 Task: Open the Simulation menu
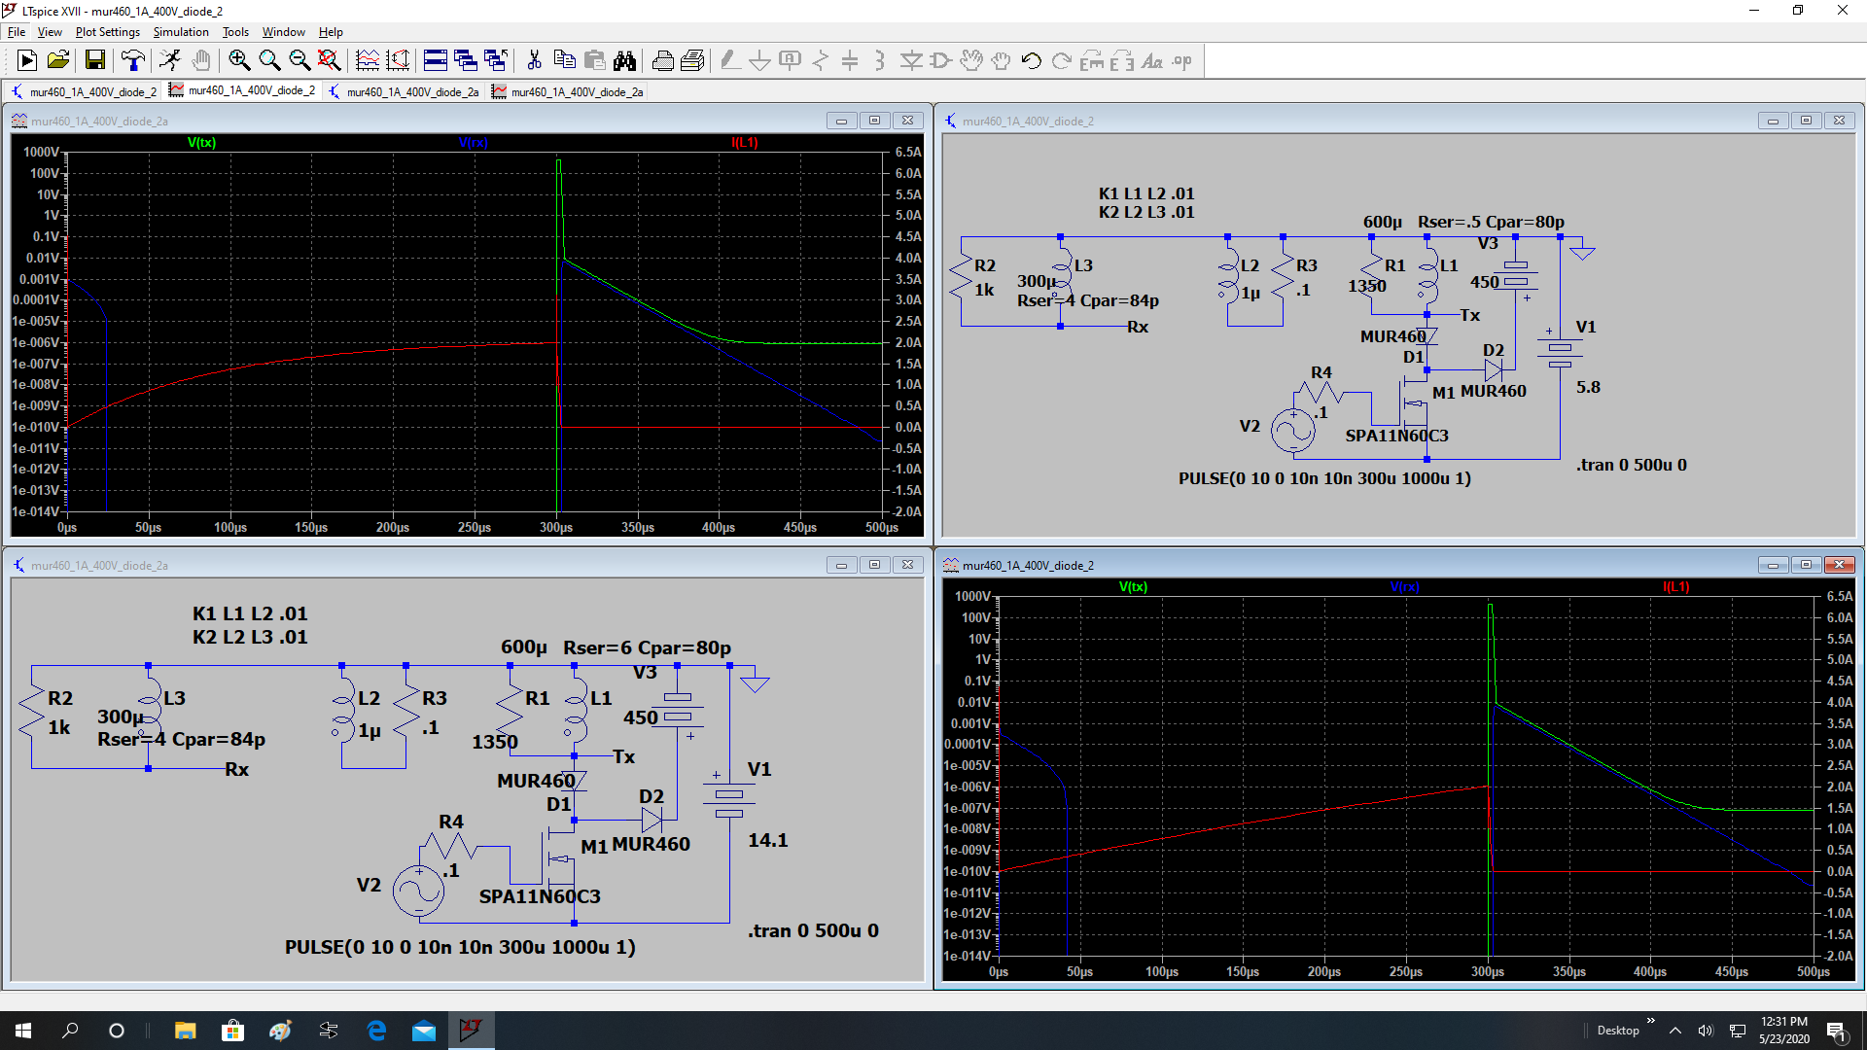[180, 32]
